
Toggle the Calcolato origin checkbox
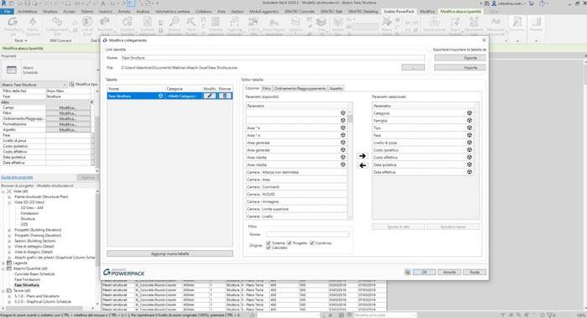coord(268,248)
